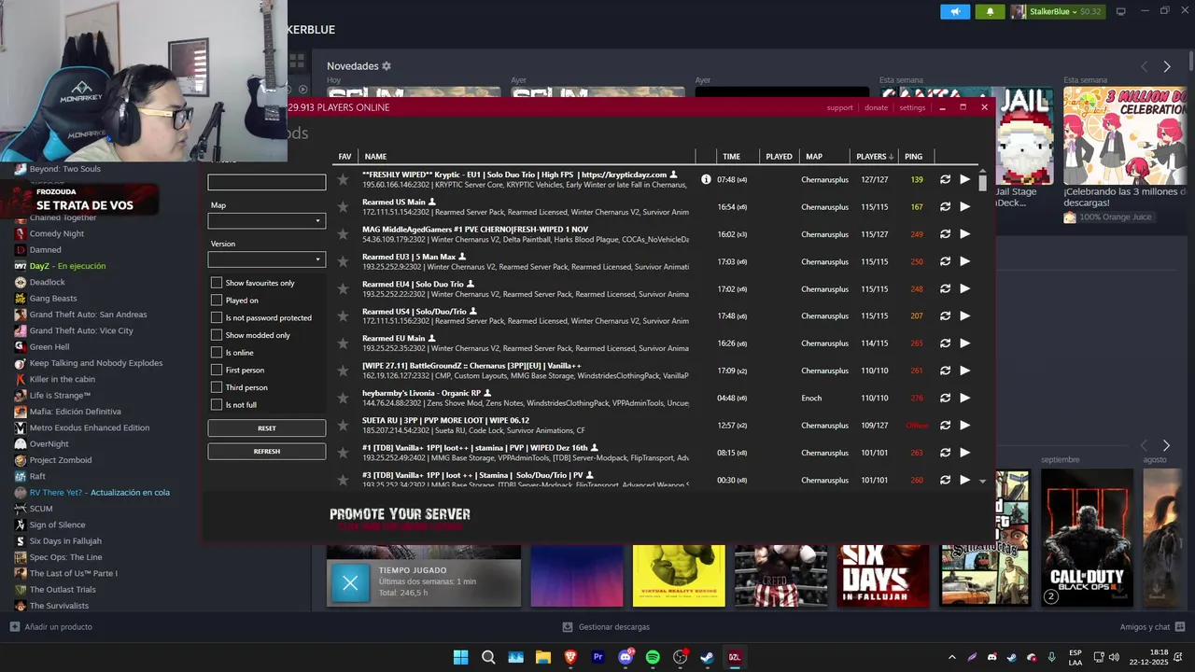Refresh the Rearmed EU4 Solo Duo Trio row

click(945, 288)
